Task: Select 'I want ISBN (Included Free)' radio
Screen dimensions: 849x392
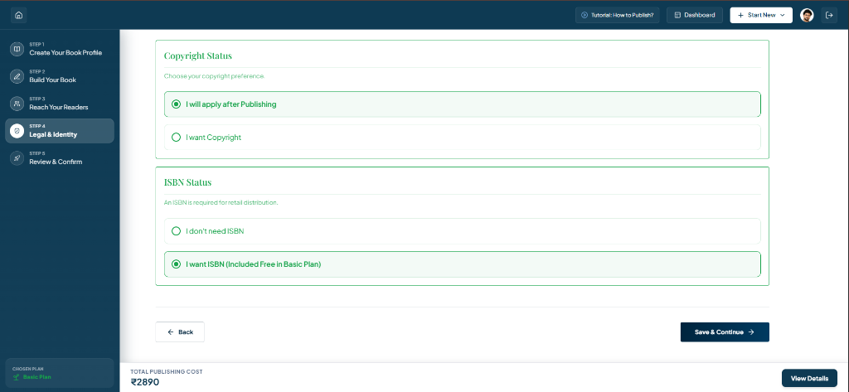Action: click(x=176, y=264)
